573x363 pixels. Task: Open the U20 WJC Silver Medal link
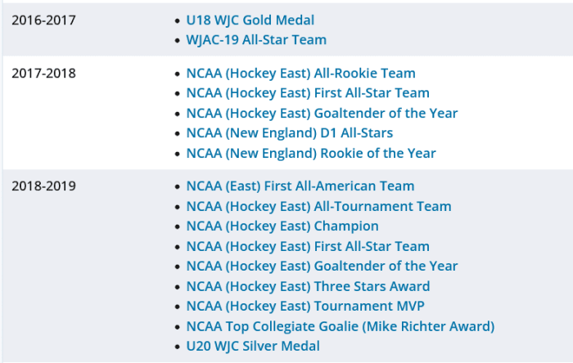point(253,346)
